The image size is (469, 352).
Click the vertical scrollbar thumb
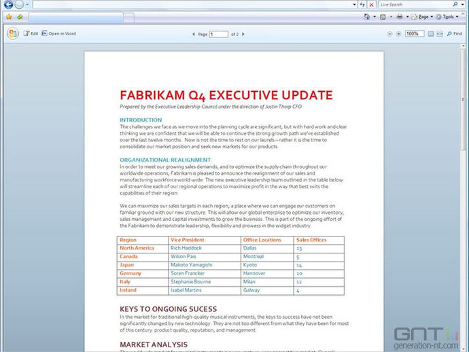tap(464, 99)
